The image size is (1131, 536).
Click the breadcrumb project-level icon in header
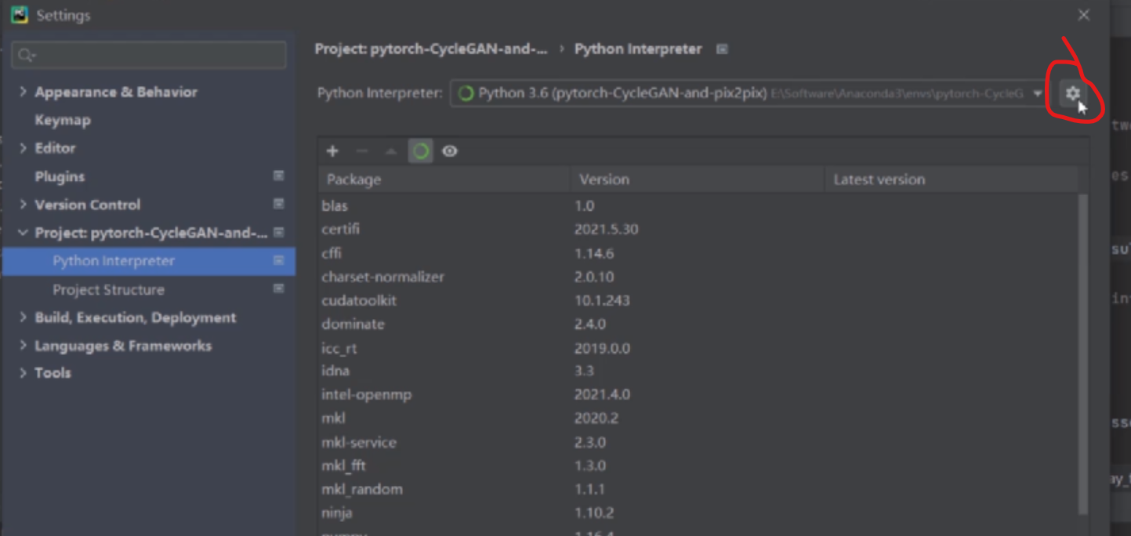click(722, 49)
